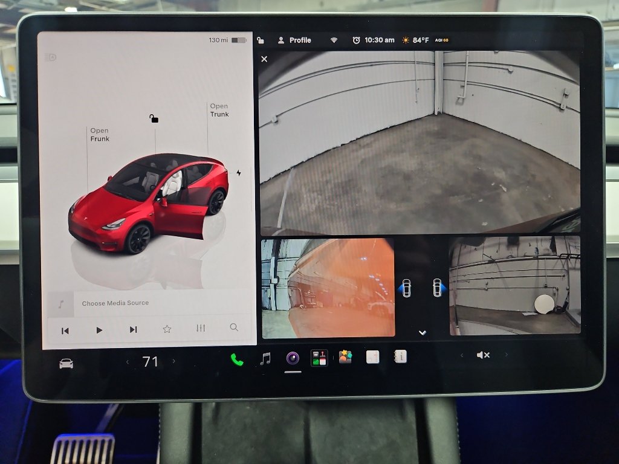Open the purple camera app

click(x=293, y=358)
